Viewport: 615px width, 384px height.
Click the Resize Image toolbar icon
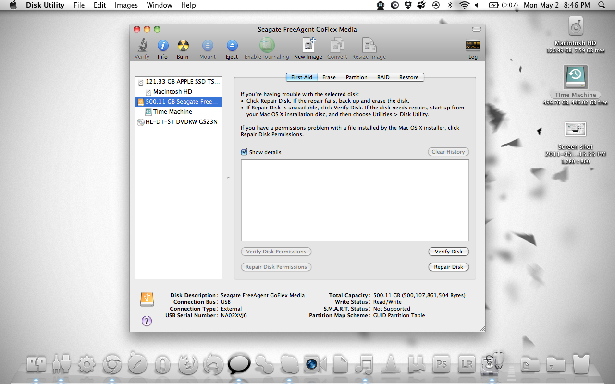coord(369,45)
